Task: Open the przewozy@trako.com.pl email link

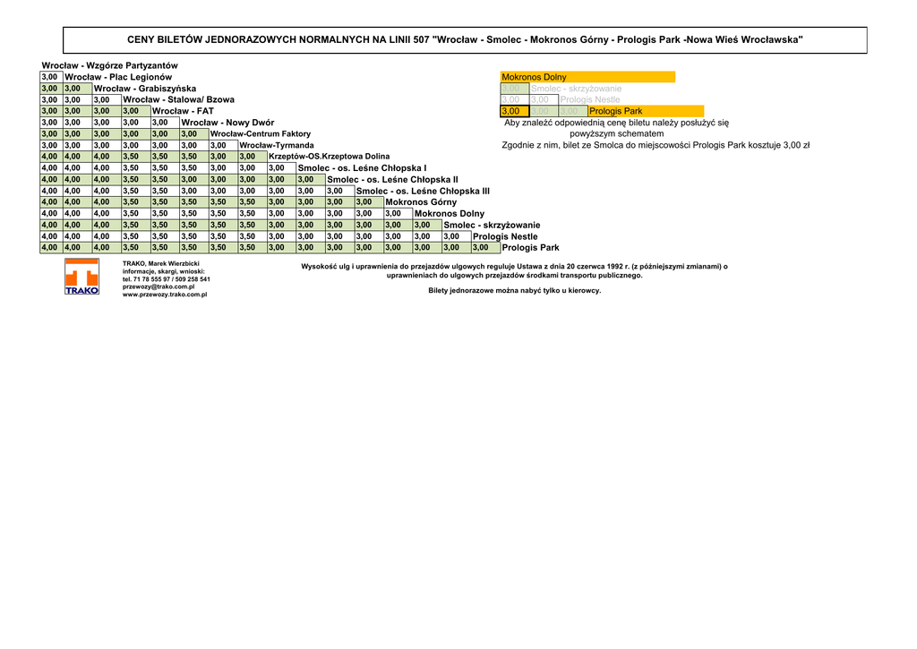Action: click(x=159, y=286)
